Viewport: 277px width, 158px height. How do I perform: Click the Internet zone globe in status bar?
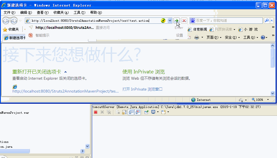click(x=194, y=100)
